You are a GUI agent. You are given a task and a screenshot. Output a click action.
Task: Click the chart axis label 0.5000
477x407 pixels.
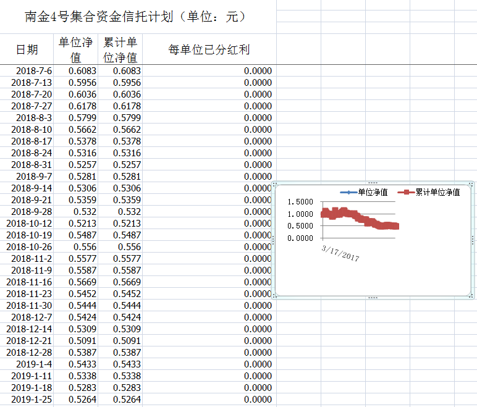pos(300,226)
